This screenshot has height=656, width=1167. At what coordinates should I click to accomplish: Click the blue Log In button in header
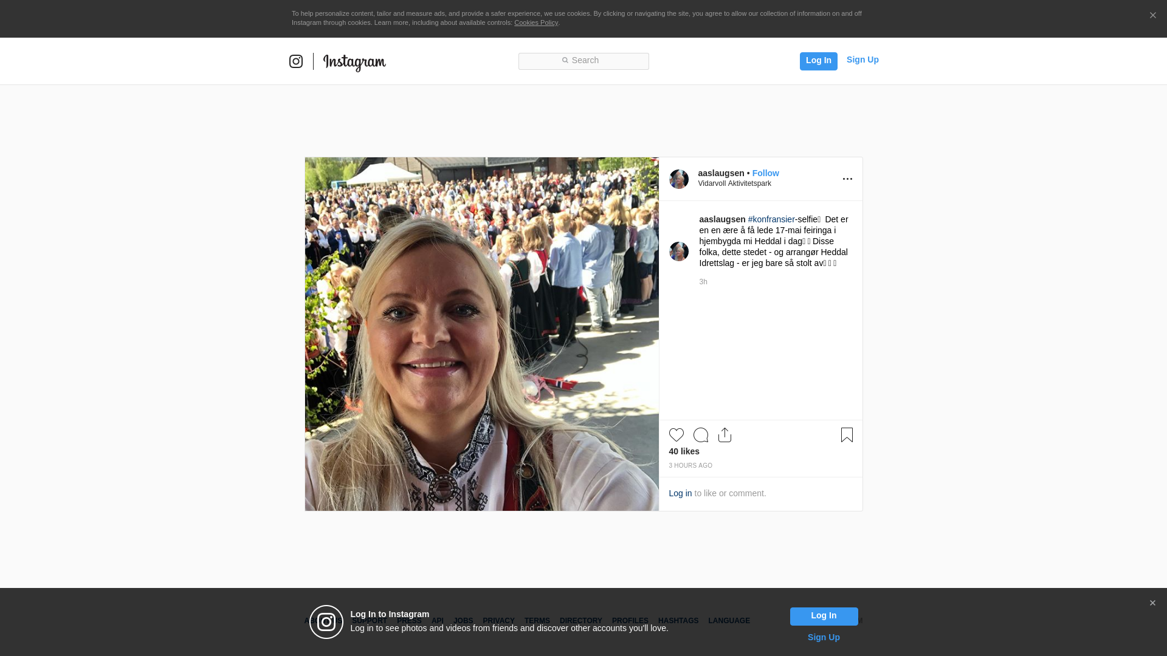tap(818, 61)
